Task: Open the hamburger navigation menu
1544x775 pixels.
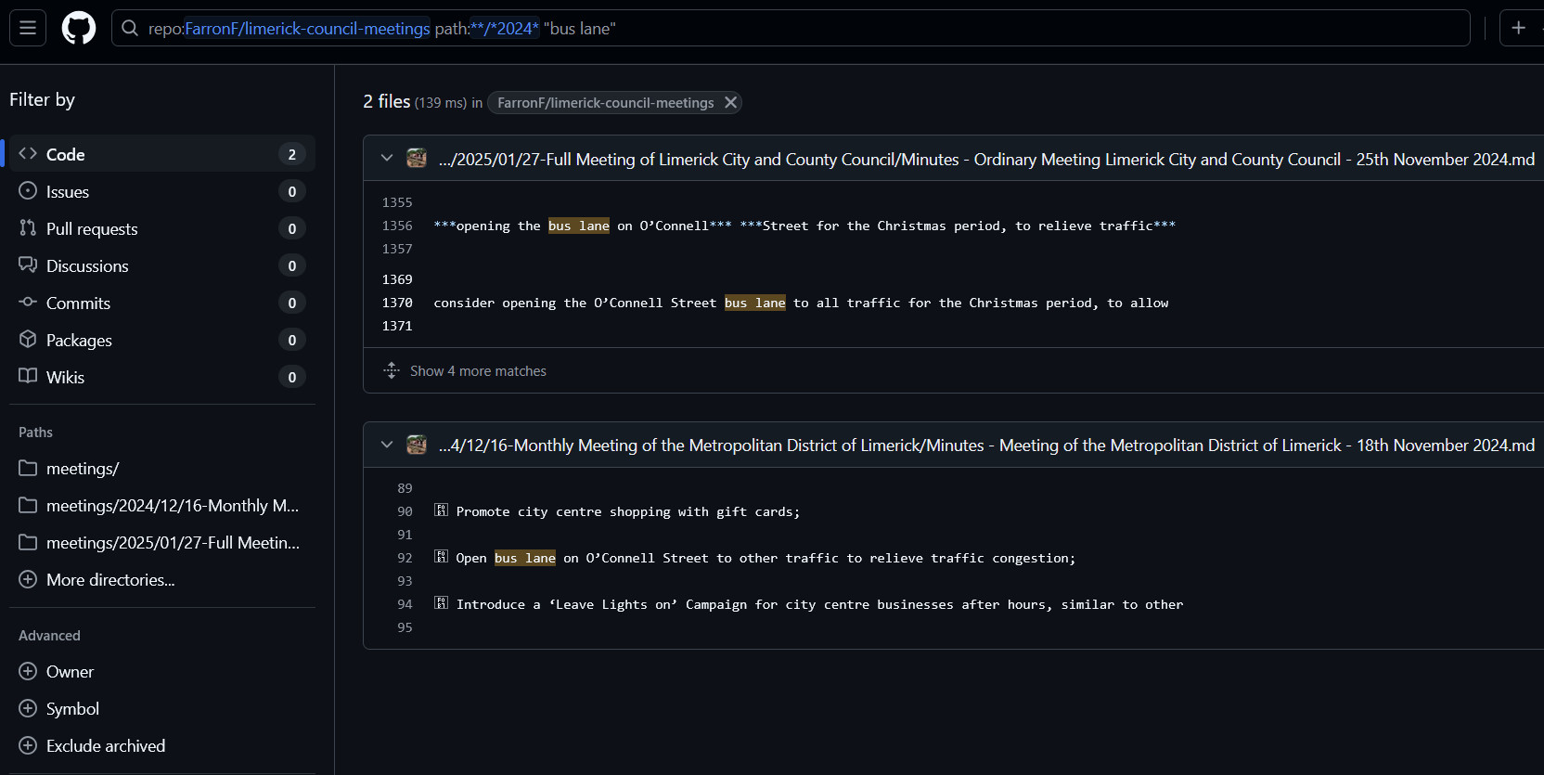Action: tap(28, 28)
